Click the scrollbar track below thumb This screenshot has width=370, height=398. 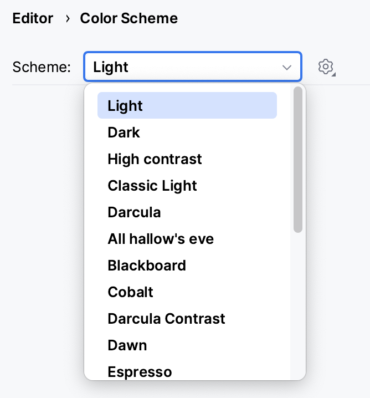coord(298,305)
